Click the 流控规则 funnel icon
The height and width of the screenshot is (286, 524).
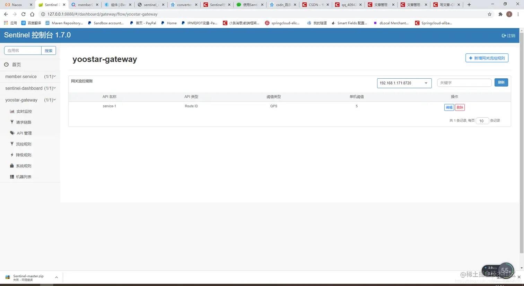point(12,144)
